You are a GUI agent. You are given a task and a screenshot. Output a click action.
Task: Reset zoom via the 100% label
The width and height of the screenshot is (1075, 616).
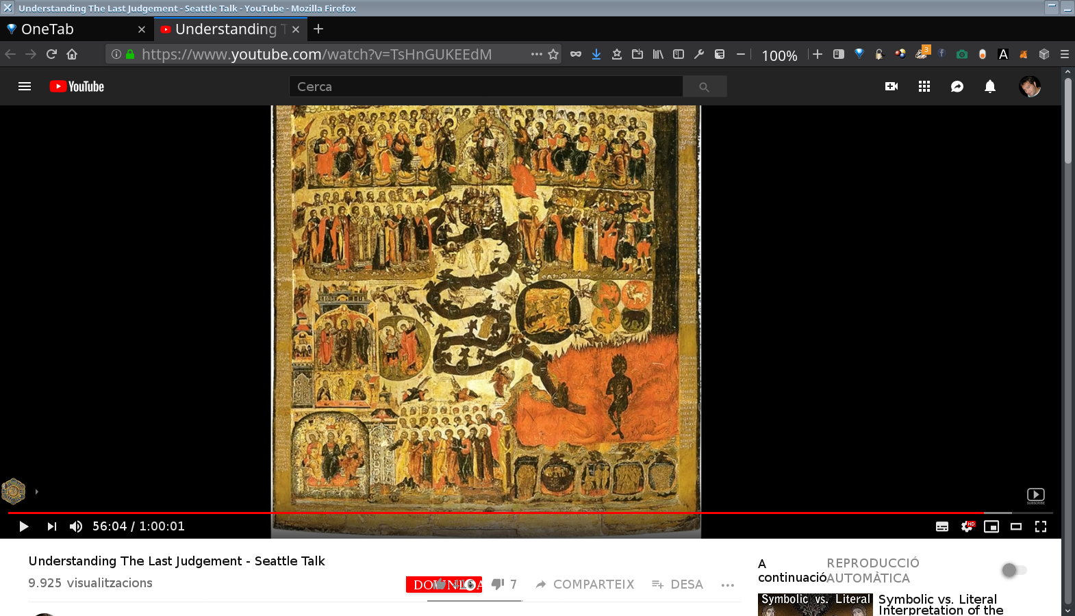pyautogui.click(x=780, y=55)
